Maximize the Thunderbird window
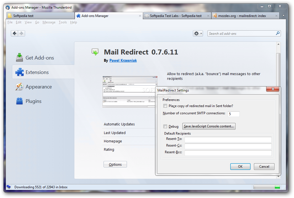Screen dimensions: 294x198 click(x=269, y=6)
